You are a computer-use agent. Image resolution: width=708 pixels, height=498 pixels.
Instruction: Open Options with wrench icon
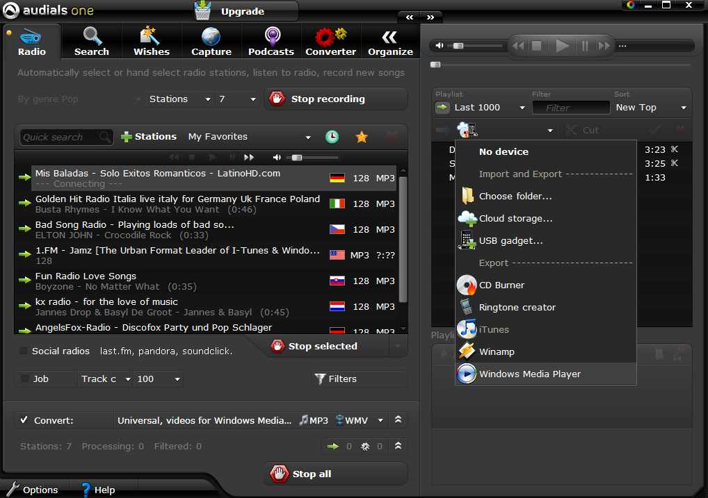(31, 490)
